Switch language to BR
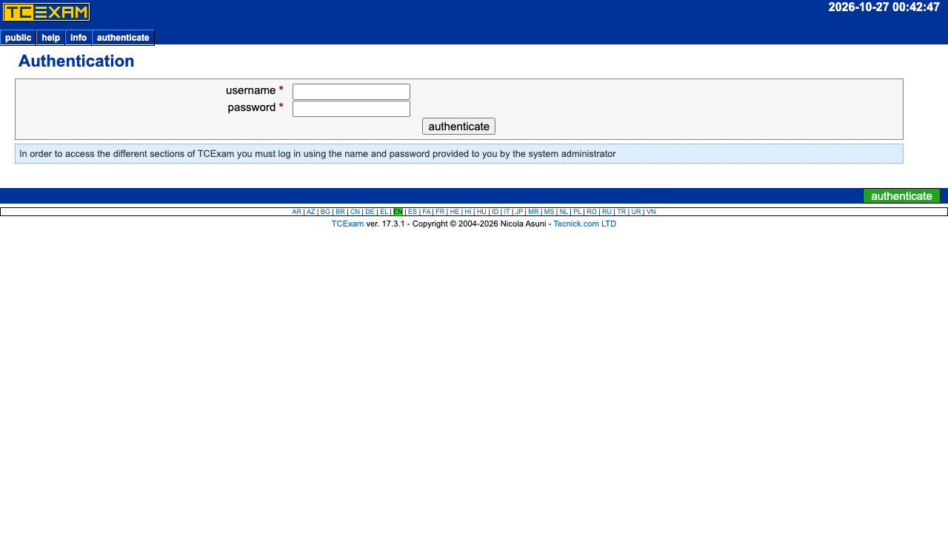 [340, 212]
